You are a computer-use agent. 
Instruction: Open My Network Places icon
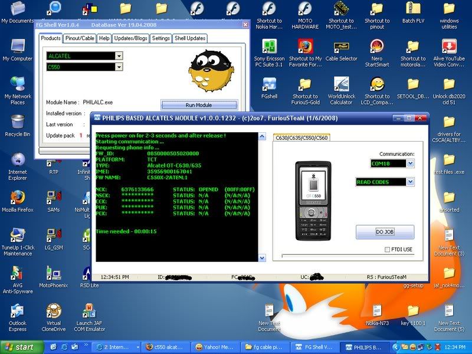point(18,90)
